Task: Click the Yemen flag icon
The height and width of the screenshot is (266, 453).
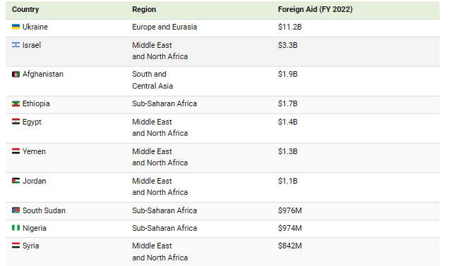Action: point(16,151)
